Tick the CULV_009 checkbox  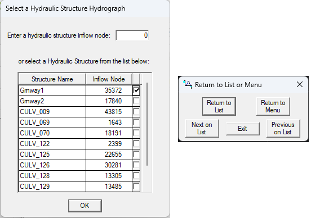click(x=136, y=112)
